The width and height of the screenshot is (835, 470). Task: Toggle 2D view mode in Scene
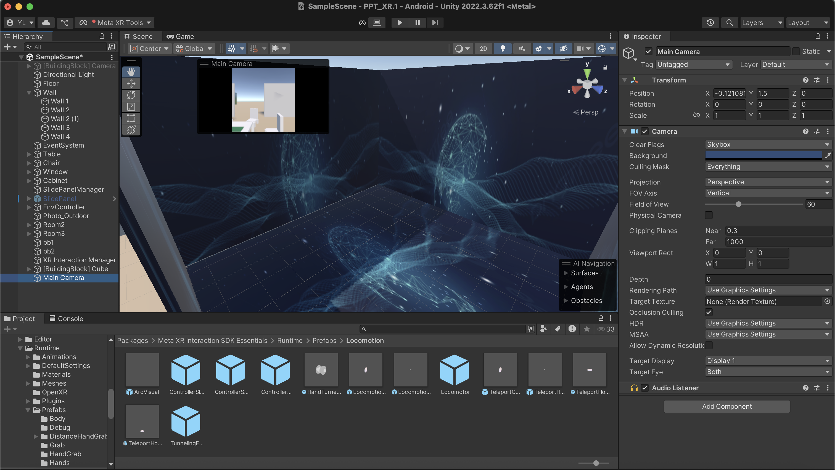coord(483,49)
